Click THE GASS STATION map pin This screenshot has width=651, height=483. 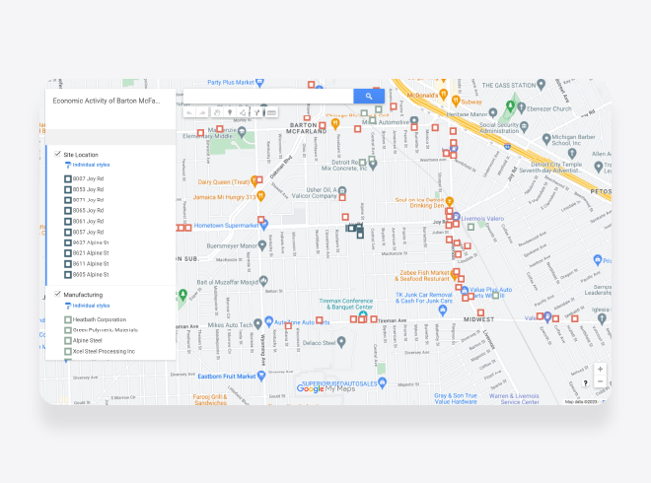pyautogui.click(x=541, y=85)
